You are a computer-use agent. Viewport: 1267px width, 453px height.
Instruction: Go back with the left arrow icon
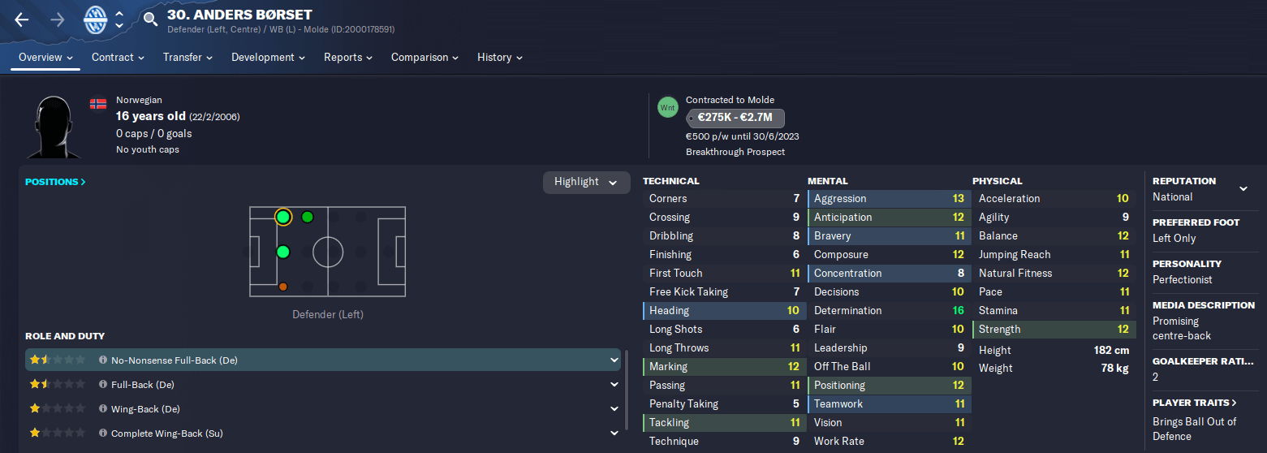pyautogui.click(x=22, y=20)
